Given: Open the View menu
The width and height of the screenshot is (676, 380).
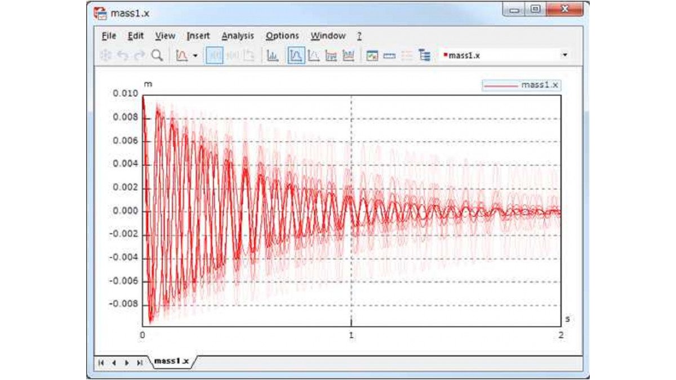Looking at the screenshot, I should (x=165, y=35).
